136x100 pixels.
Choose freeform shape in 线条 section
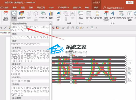pyautogui.click(x=44, y=37)
